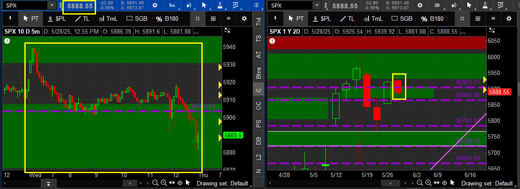The width and height of the screenshot is (520, 189).
Task: Select the TmL time level tool in left chart
Action: tap(108, 19)
